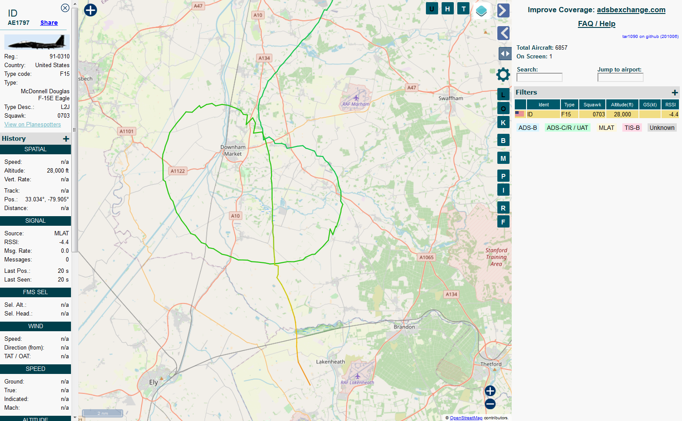
Task: Click the AE1797 hex code
Action: pos(19,23)
